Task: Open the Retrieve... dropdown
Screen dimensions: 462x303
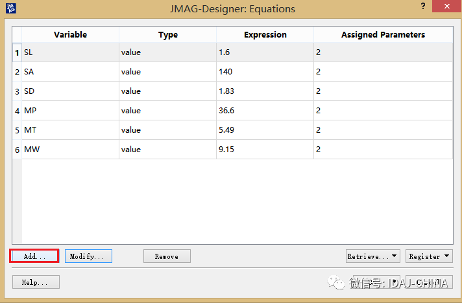Action: pyautogui.click(x=372, y=256)
